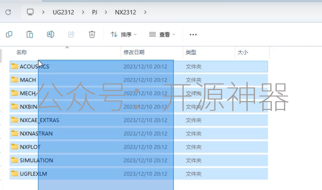
Task: Click 文件夹 type cell of UGFLEXLM row
Action: tap(194, 174)
